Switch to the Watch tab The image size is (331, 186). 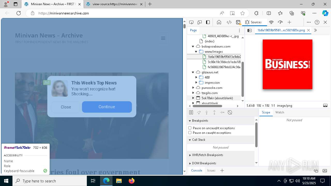pos(280,112)
